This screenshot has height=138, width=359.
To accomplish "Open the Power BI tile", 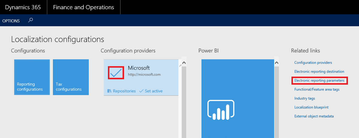I will pos(238,98).
